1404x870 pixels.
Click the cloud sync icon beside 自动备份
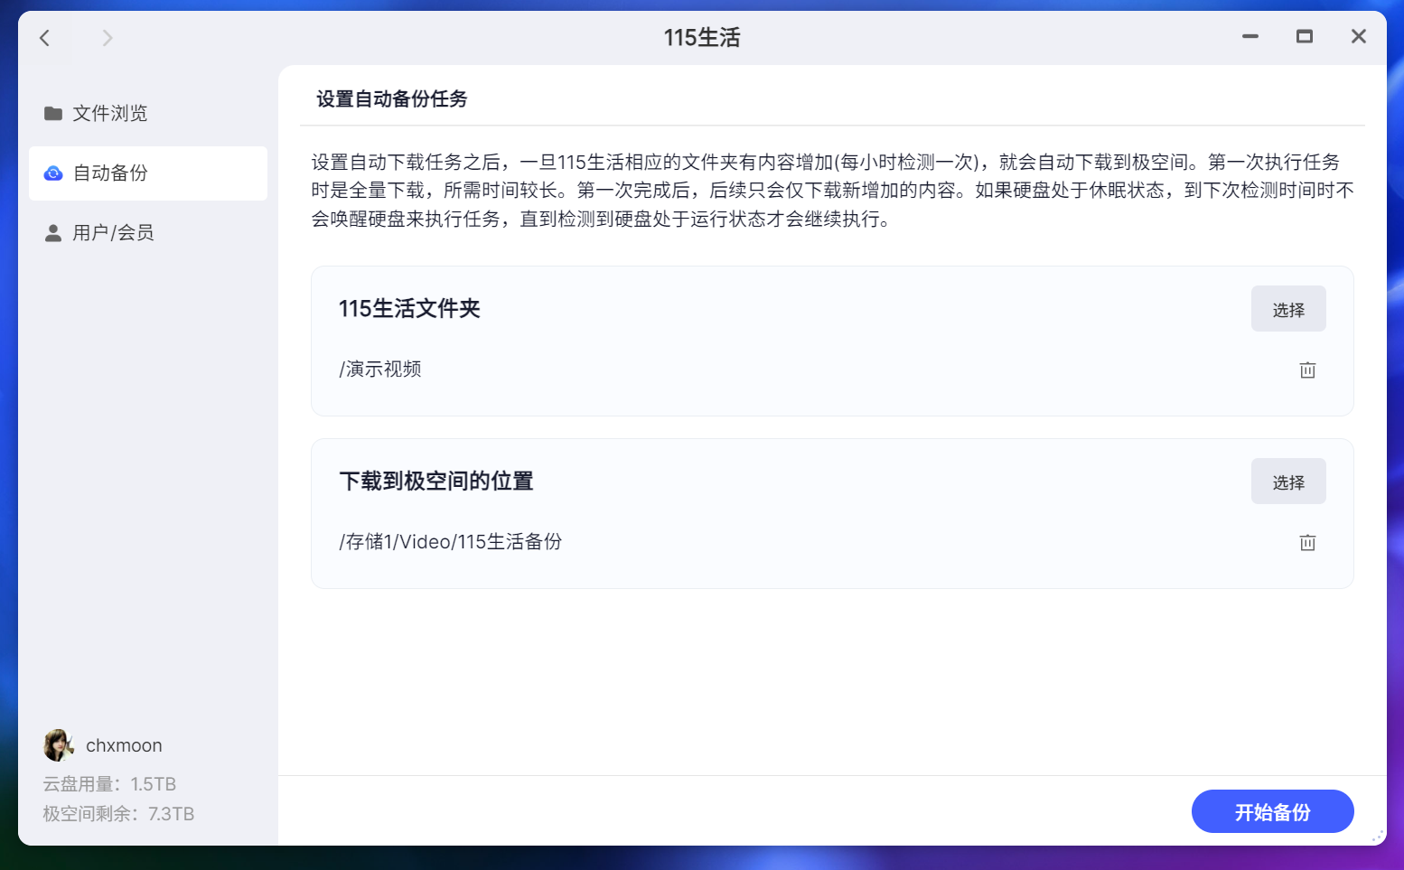53,173
